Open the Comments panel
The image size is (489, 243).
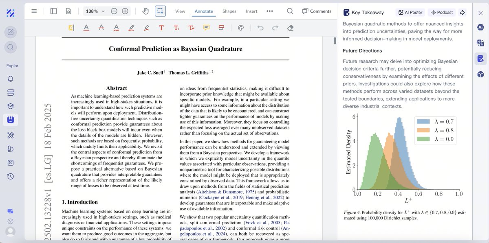[317, 11]
